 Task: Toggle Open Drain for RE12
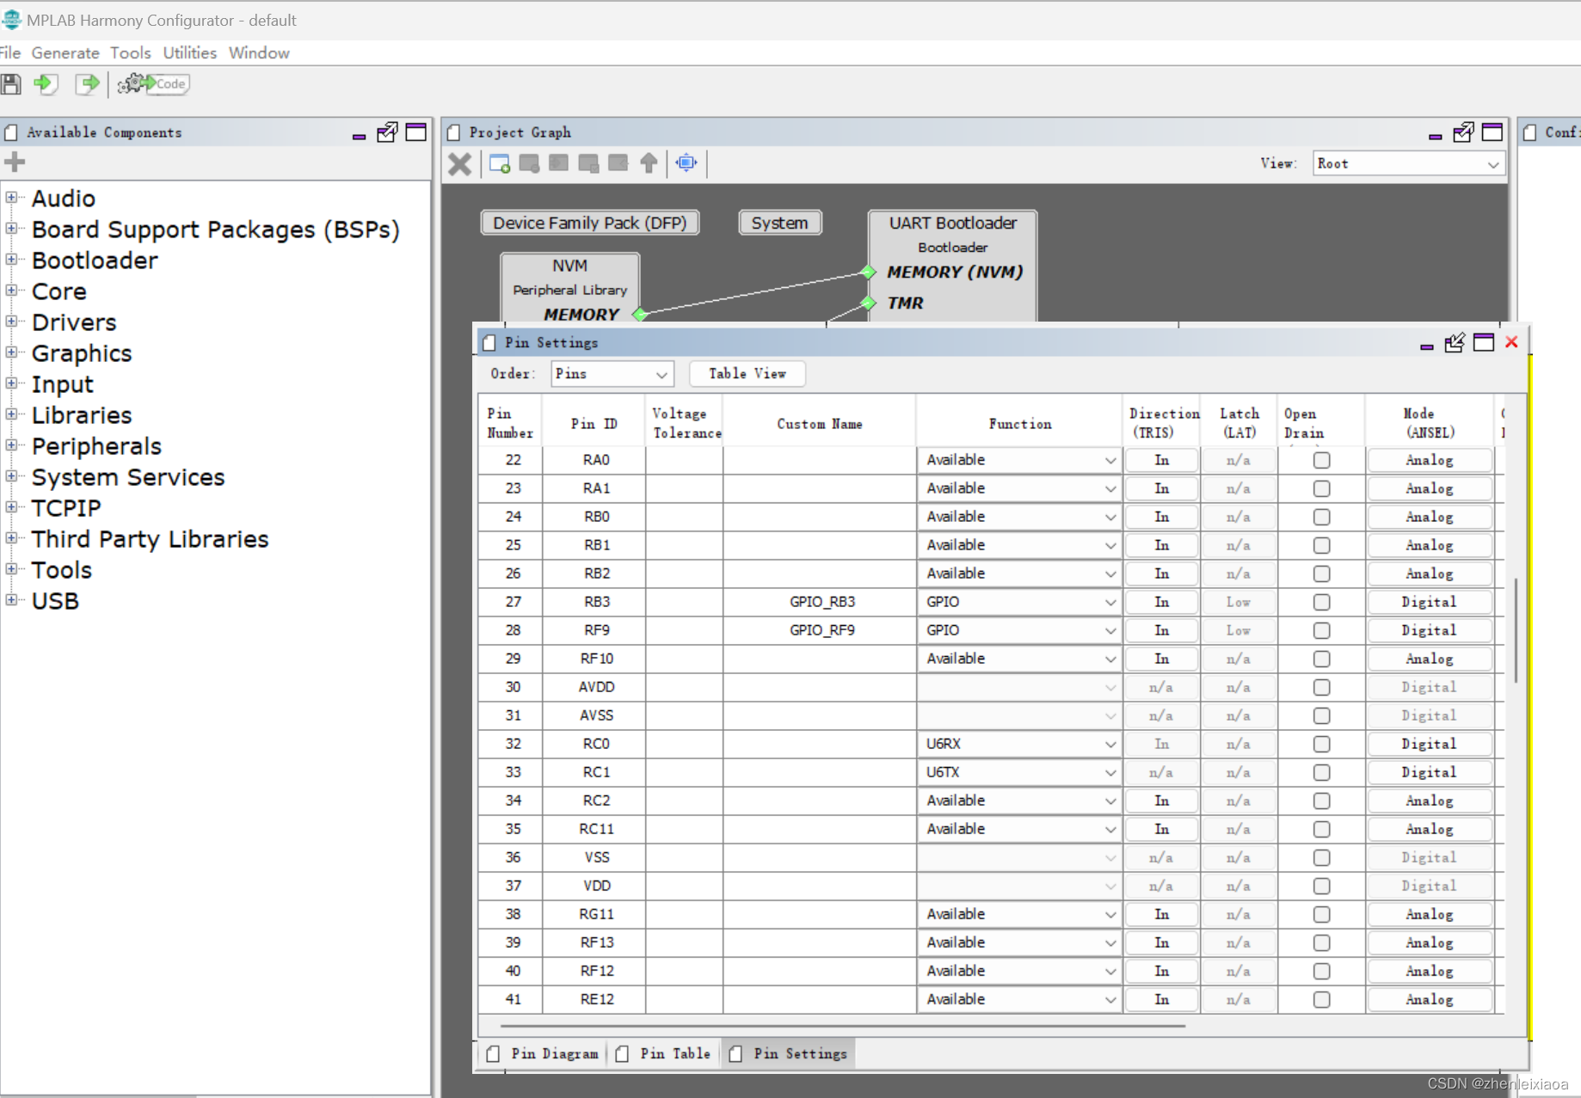1321,999
